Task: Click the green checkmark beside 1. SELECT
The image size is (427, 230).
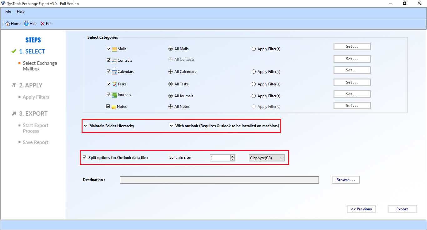Action: [14, 51]
